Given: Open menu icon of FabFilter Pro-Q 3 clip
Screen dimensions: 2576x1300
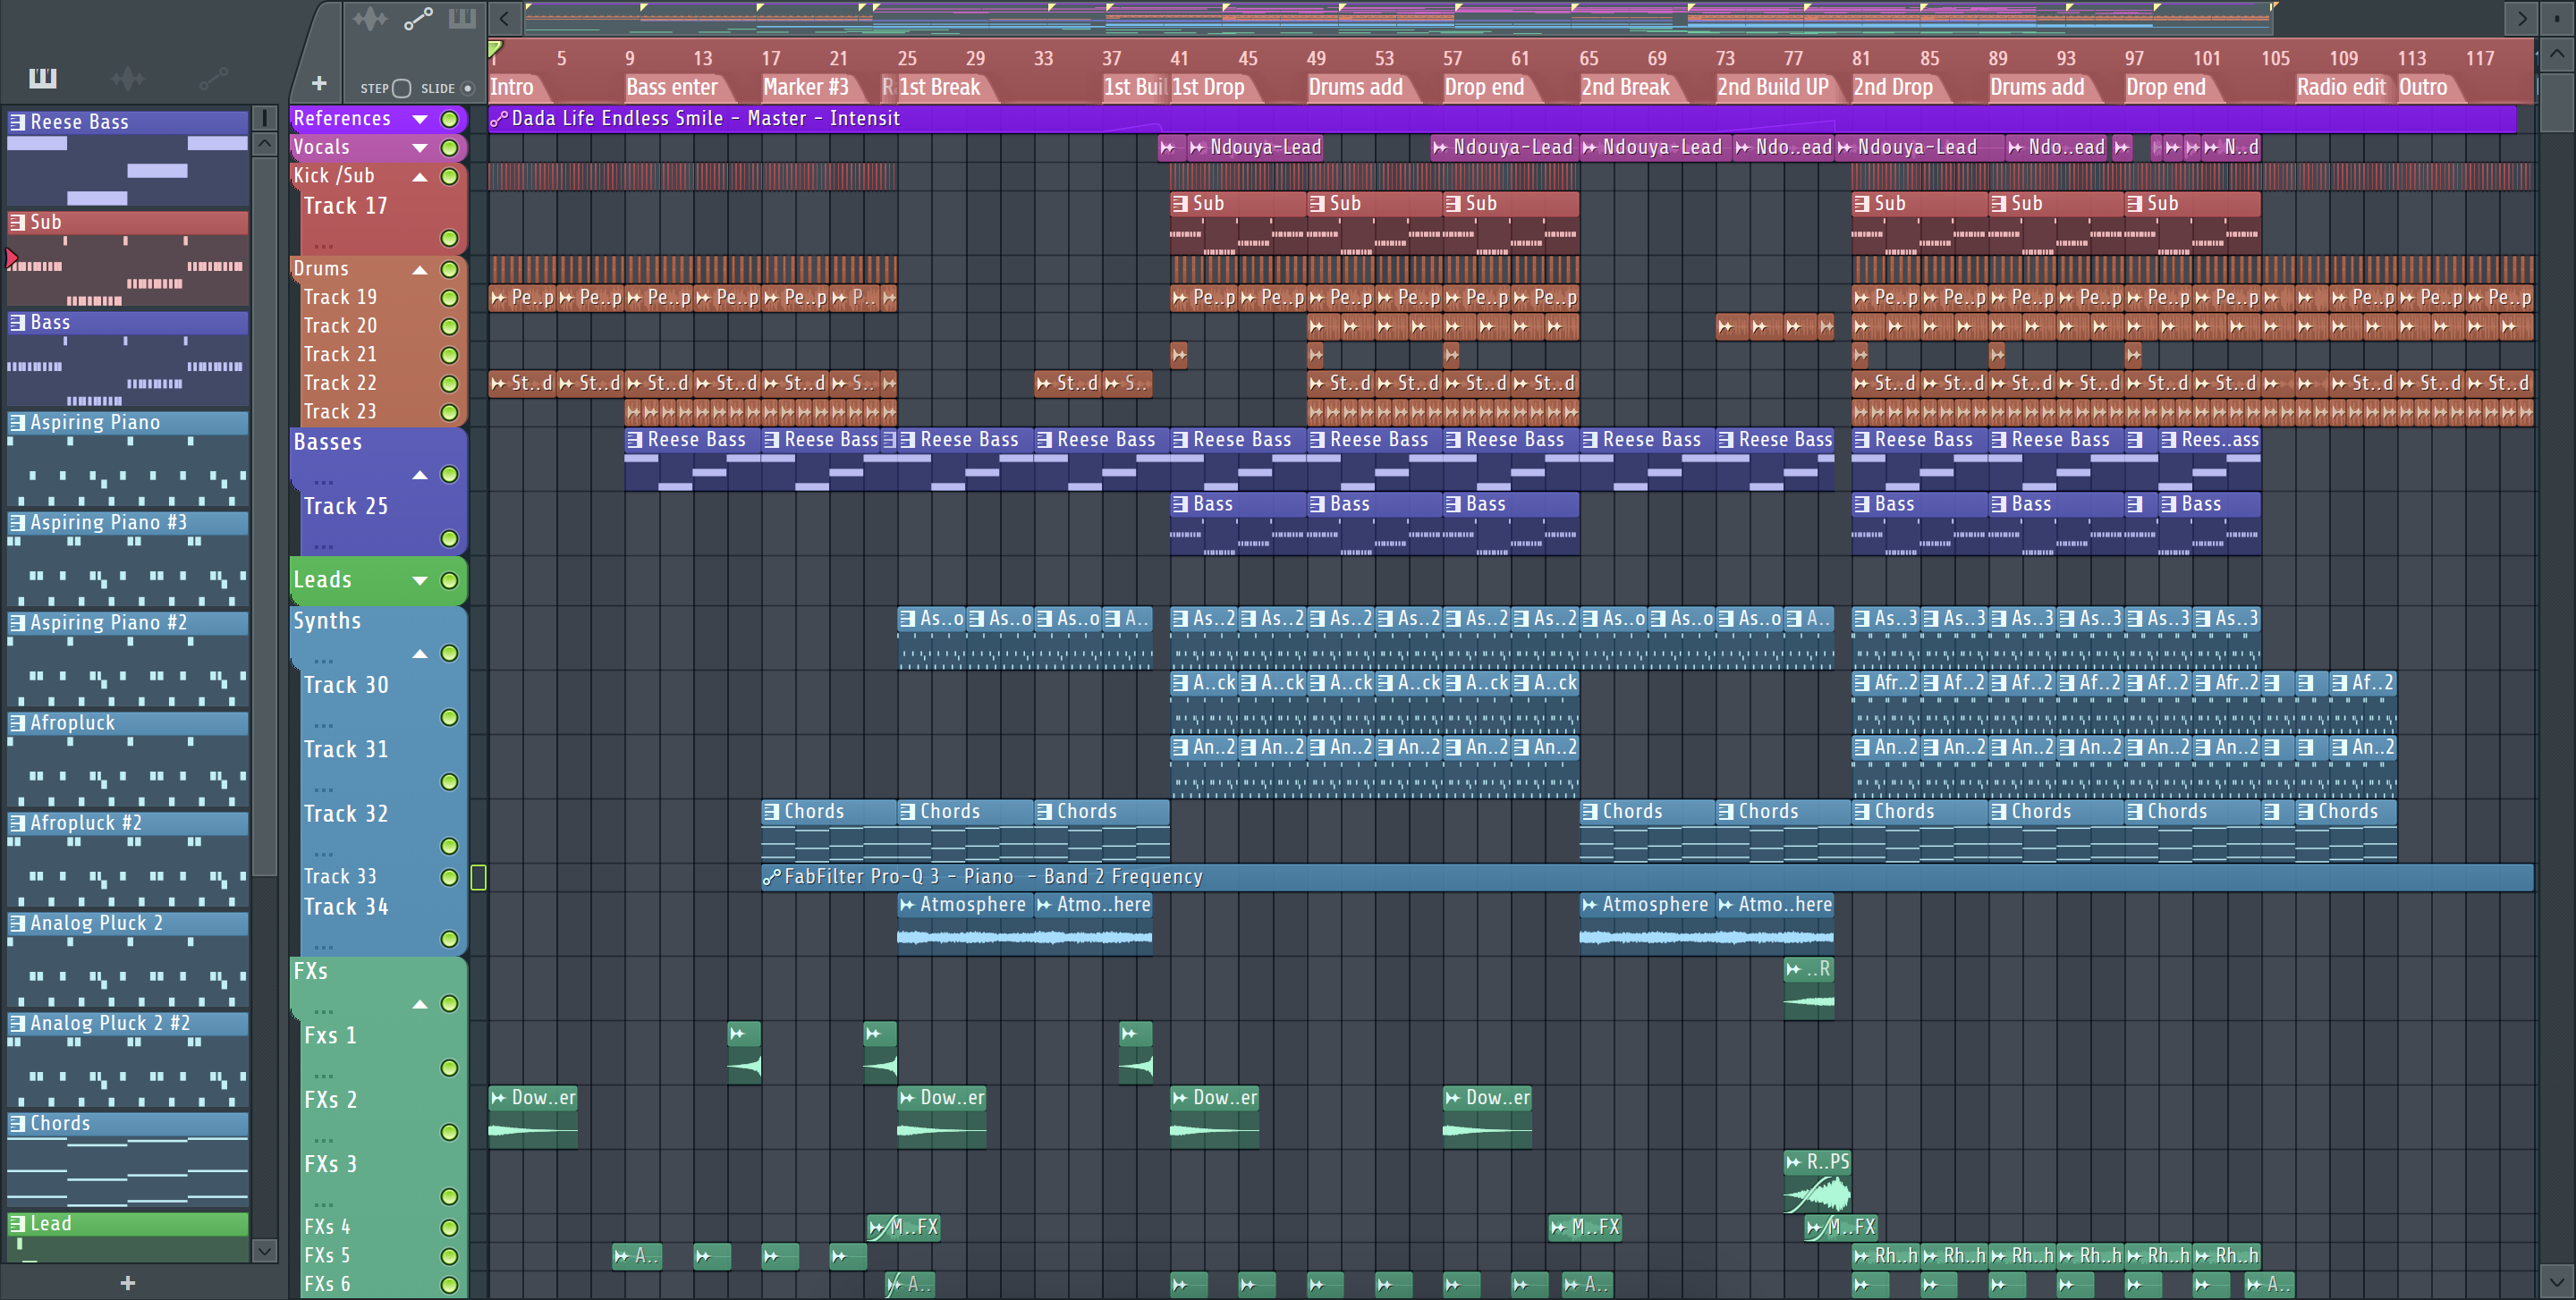Looking at the screenshot, I should 771,876.
